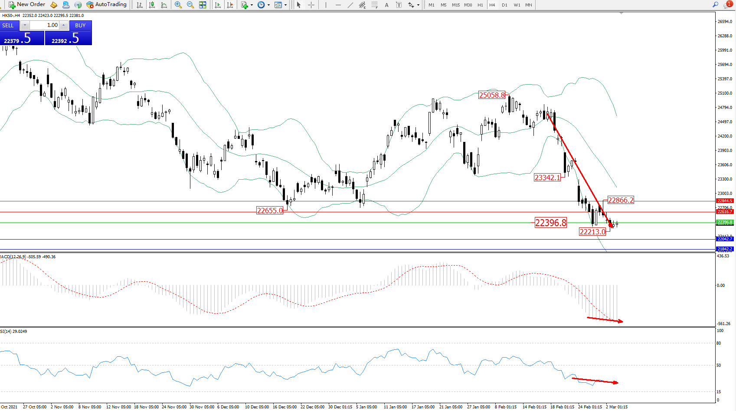The height and width of the screenshot is (411, 736).
Task: Pick the text label tool
Action: pyautogui.click(x=386, y=5)
